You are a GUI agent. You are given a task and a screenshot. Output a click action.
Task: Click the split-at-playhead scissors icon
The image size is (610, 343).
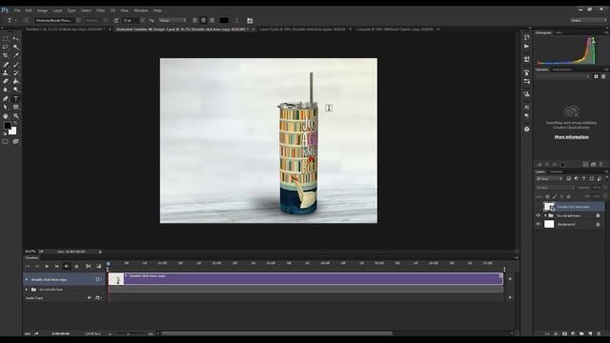click(89, 267)
